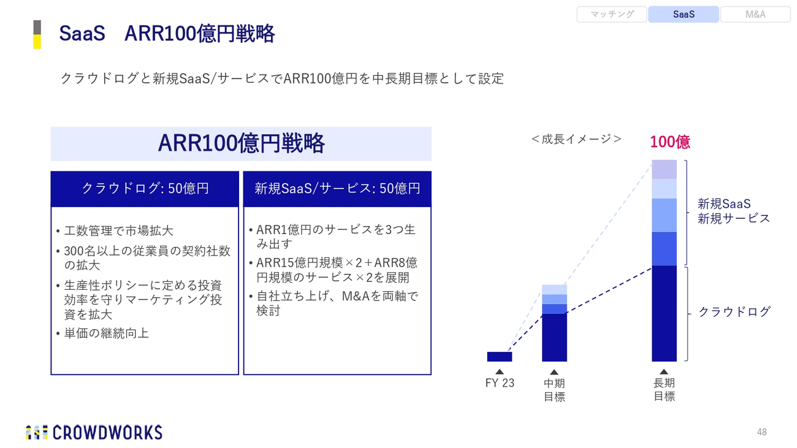Click the triangle marker above 中期目標
797x448 pixels.
(x=554, y=371)
